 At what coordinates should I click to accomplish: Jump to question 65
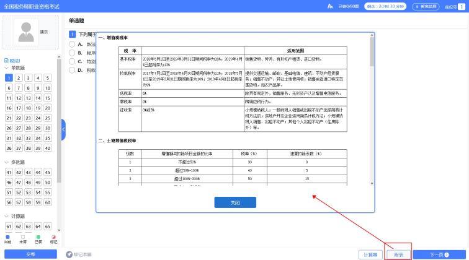click(x=48, y=227)
